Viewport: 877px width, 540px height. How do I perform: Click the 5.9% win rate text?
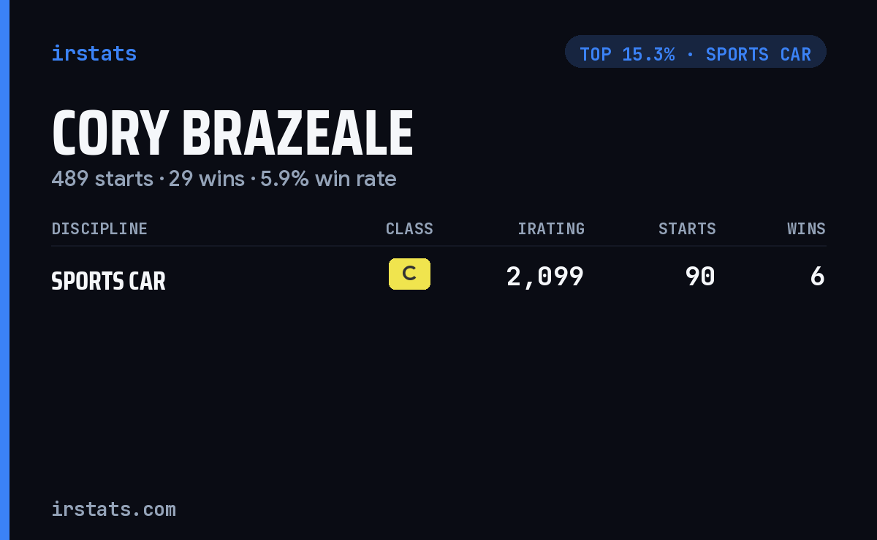click(328, 178)
